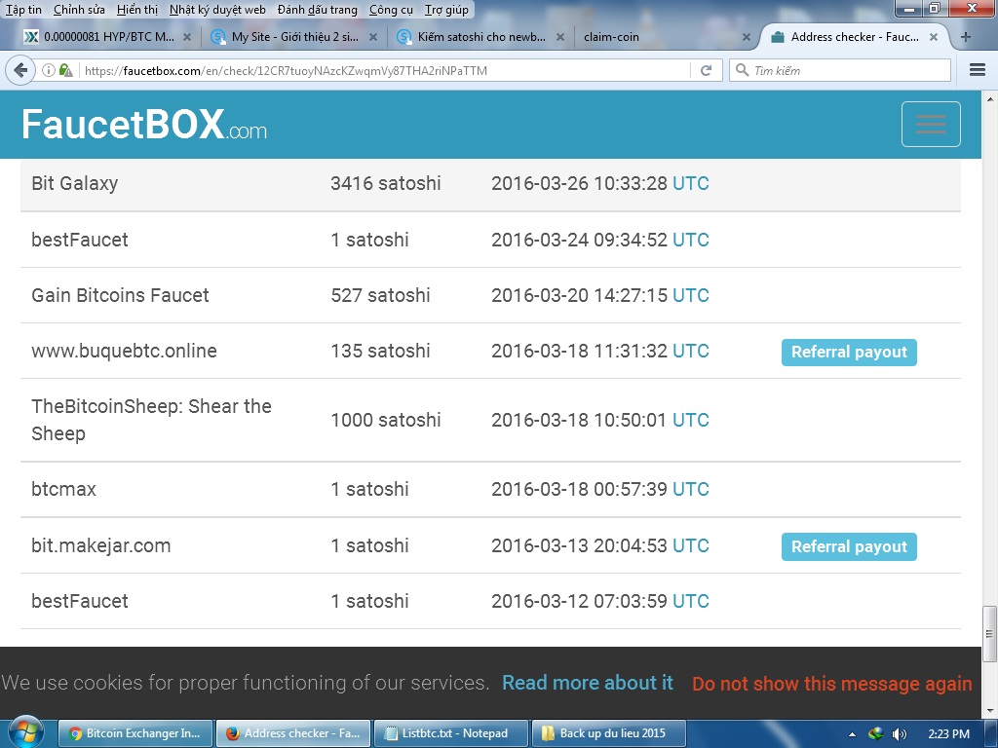Click the padlock security warning icon
The image size is (998, 748).
click(x=65, y=70)
